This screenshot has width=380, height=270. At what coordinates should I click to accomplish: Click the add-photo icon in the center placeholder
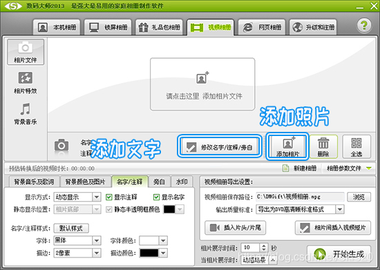click(202, 78)
